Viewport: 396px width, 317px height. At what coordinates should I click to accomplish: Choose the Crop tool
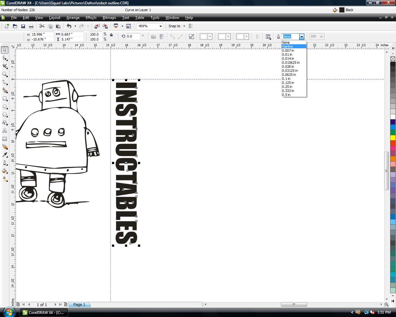tap(5, 66)
